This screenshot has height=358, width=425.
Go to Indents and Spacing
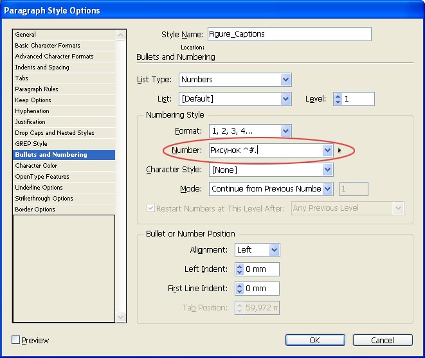click(64, 67)
